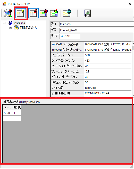
Task: Click the print and settings toolbar icon
Action: [x=7, y=13]
